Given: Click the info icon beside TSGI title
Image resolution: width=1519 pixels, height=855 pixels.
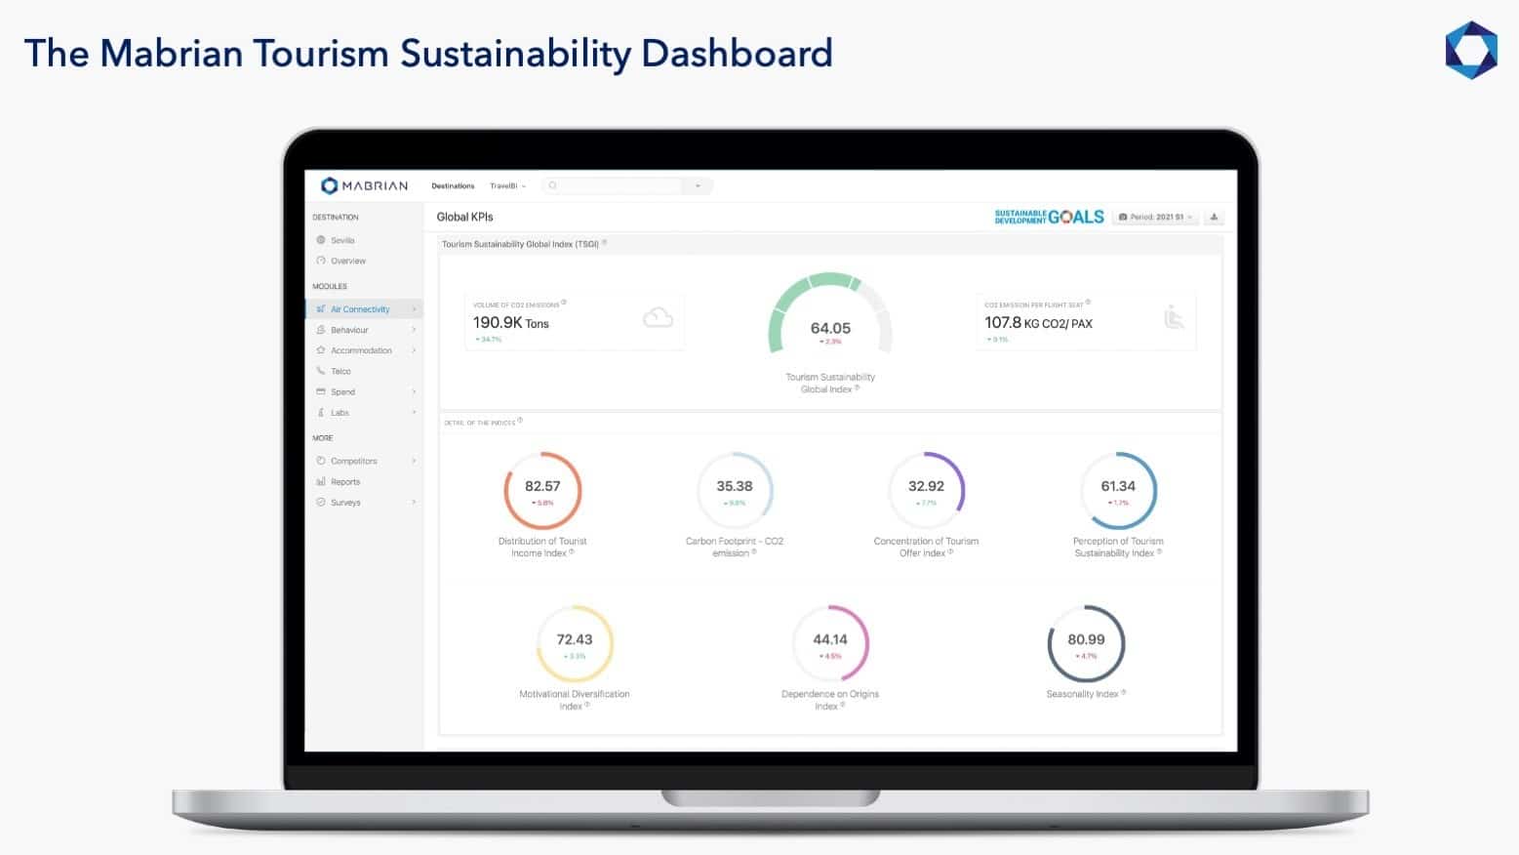Looking at the screenshot, I should [605, 243].
